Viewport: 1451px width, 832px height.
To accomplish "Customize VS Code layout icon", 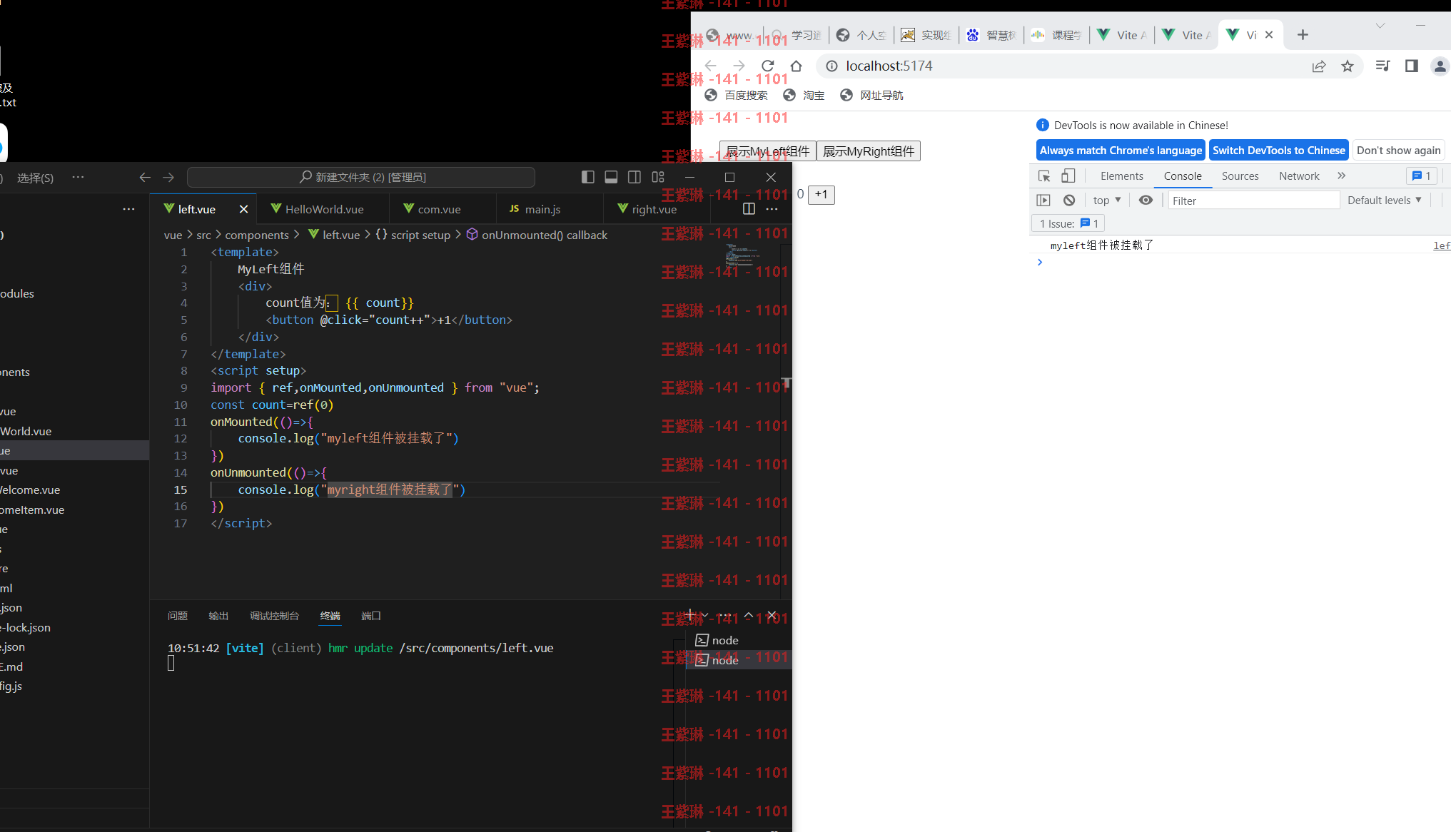I will click(x=658, y=177).
